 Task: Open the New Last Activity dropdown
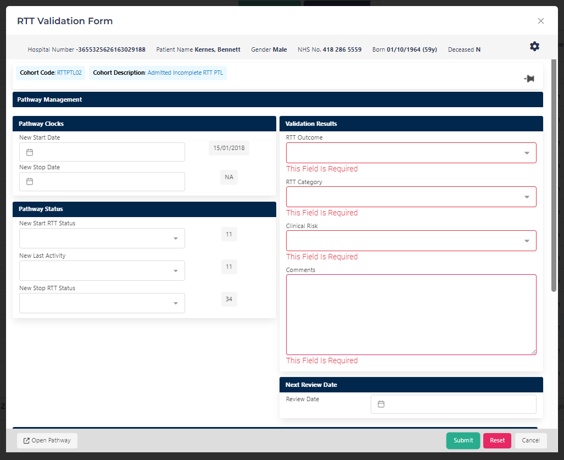coord(175,271)
